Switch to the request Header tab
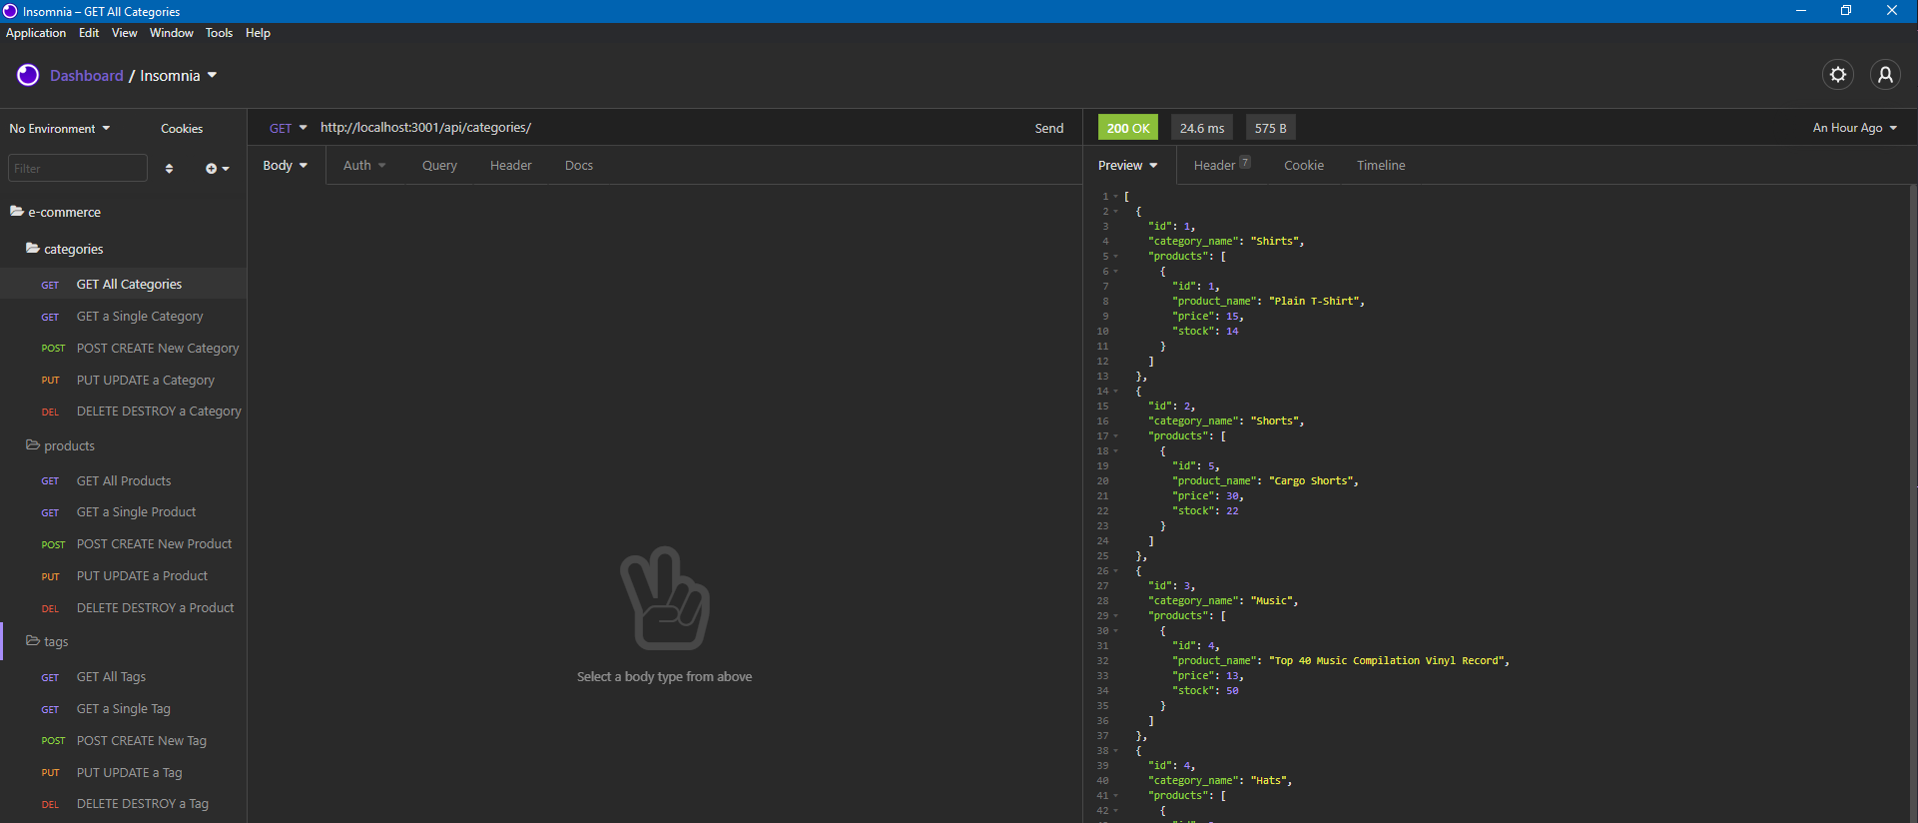1918x823 pixels. pyautogui.click(x=511, y=166)
